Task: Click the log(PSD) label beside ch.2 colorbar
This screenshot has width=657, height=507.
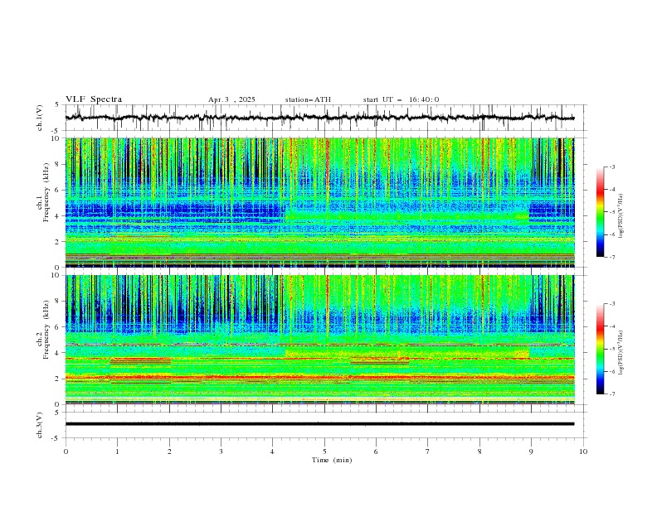Action: pyautogui.click(x=620, y=352)
